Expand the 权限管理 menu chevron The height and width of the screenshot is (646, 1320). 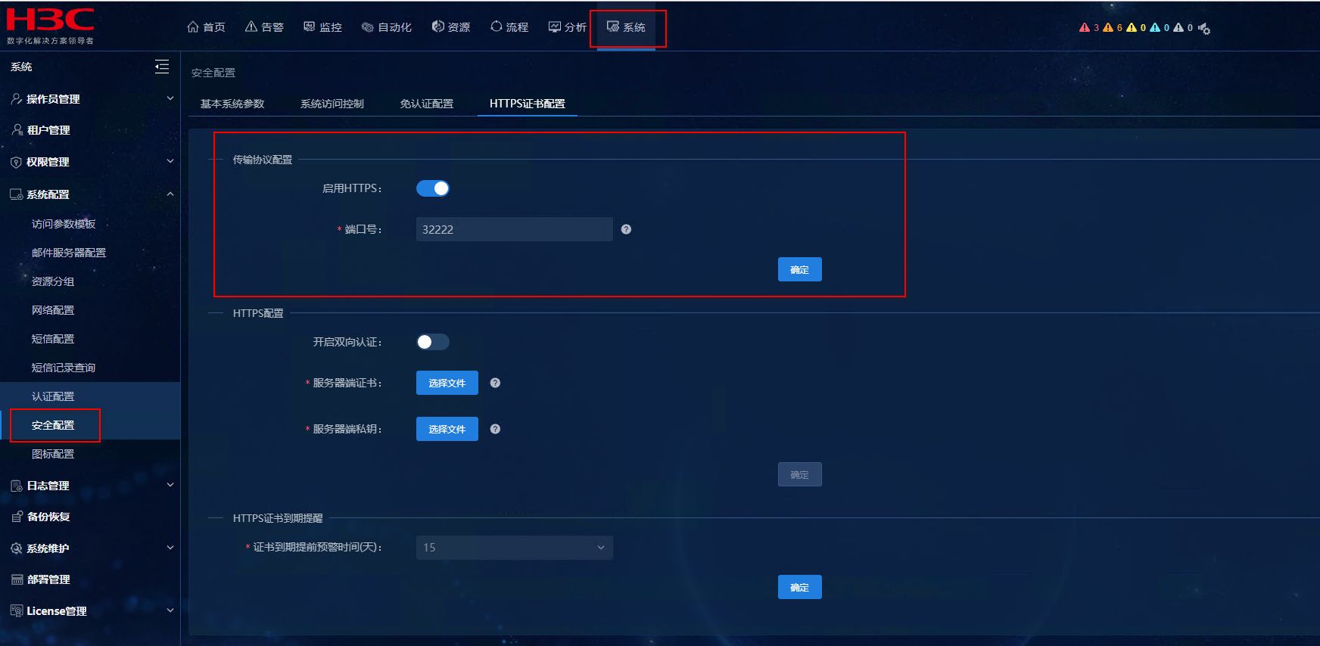pos(170,161)
